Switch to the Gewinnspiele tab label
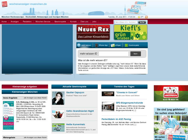188x140 pixels. [134, 45]
